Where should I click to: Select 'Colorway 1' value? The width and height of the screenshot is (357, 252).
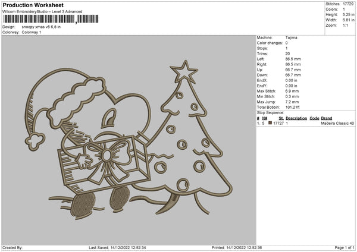coord(32,32)
